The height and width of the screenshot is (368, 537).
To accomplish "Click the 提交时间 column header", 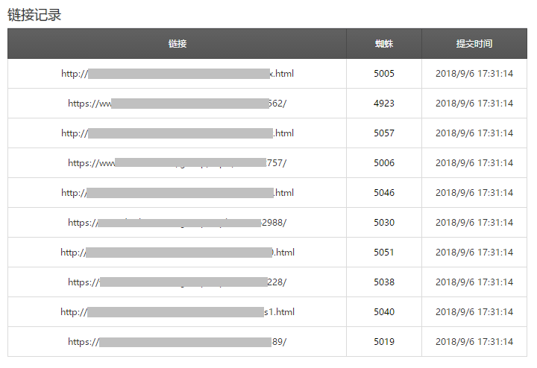I will 474,44.
